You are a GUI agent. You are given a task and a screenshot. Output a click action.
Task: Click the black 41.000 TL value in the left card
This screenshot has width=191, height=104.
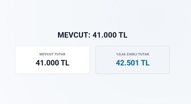[x=53, y=63]
